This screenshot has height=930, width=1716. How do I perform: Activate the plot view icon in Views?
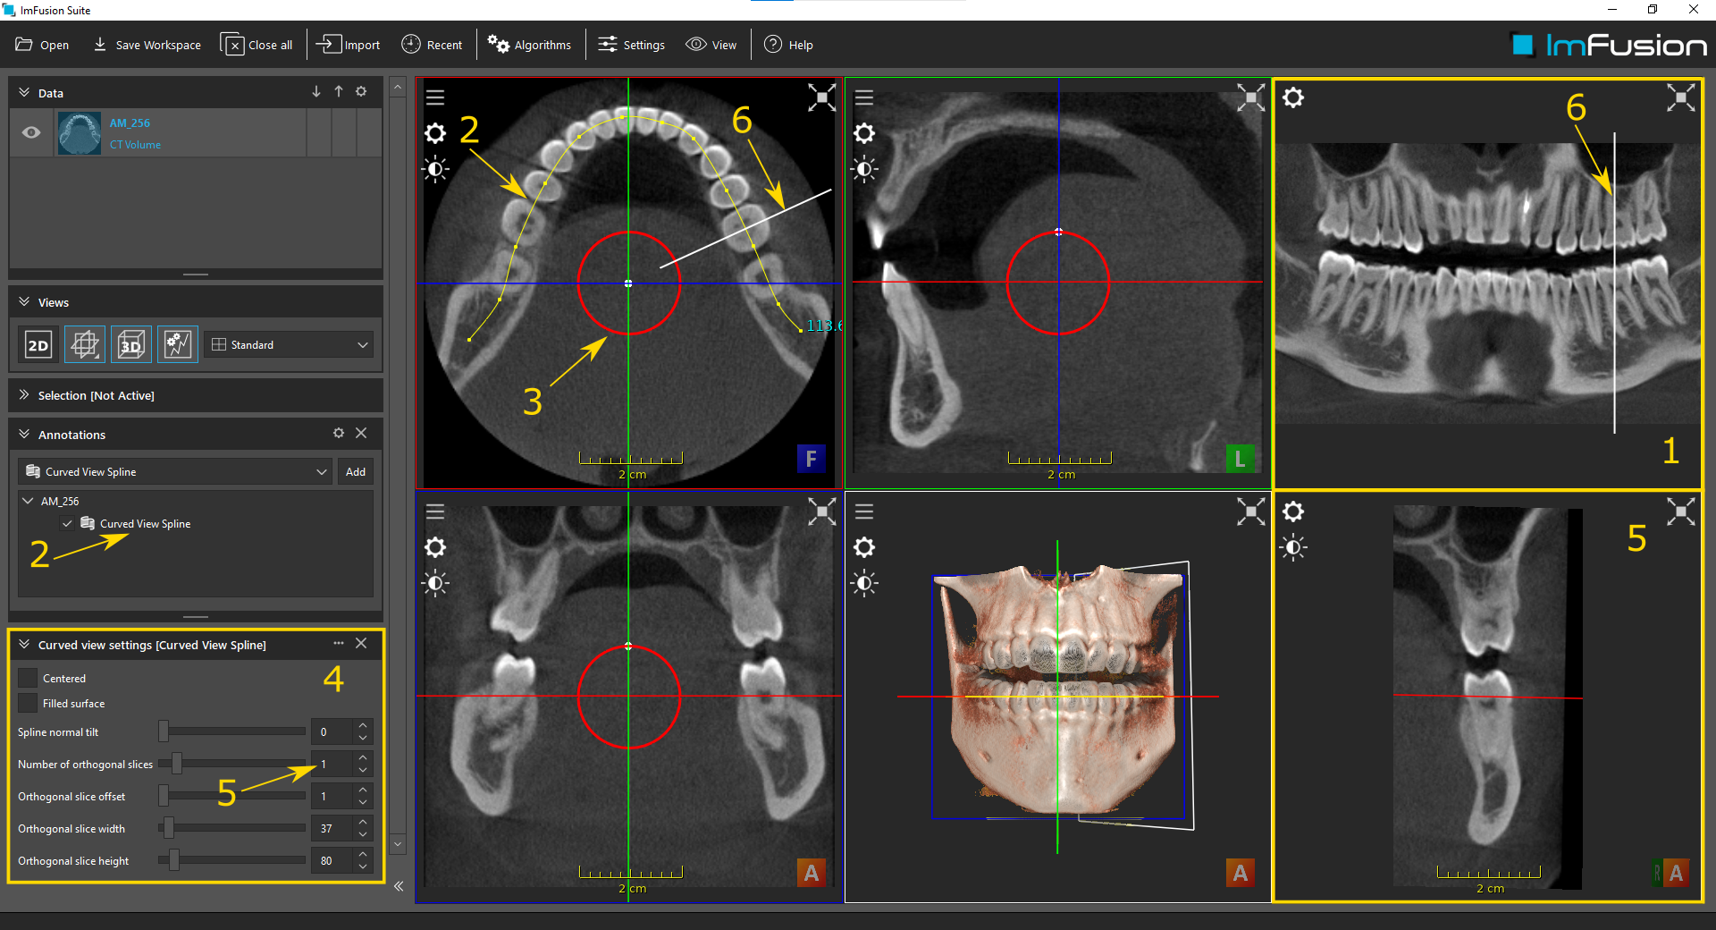pyautogui.click(x=177, y=344)
